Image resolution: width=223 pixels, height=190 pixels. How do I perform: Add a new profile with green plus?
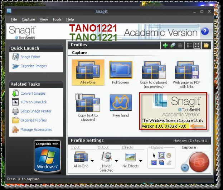coord(165,46)
